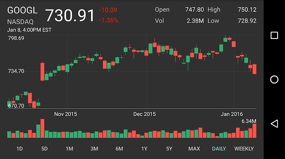Tap the 734.70 price axis label
Screen dimensions: 285x159
click(16, 71)
